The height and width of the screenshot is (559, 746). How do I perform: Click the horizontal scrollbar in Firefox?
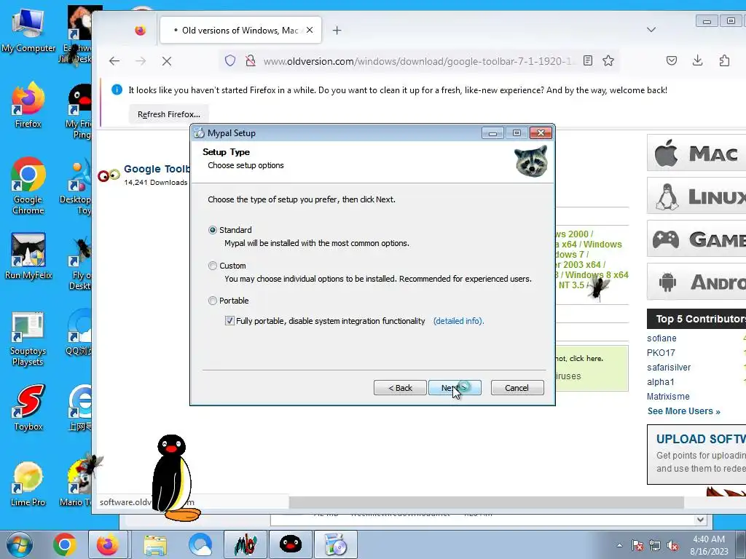[486, 502]
